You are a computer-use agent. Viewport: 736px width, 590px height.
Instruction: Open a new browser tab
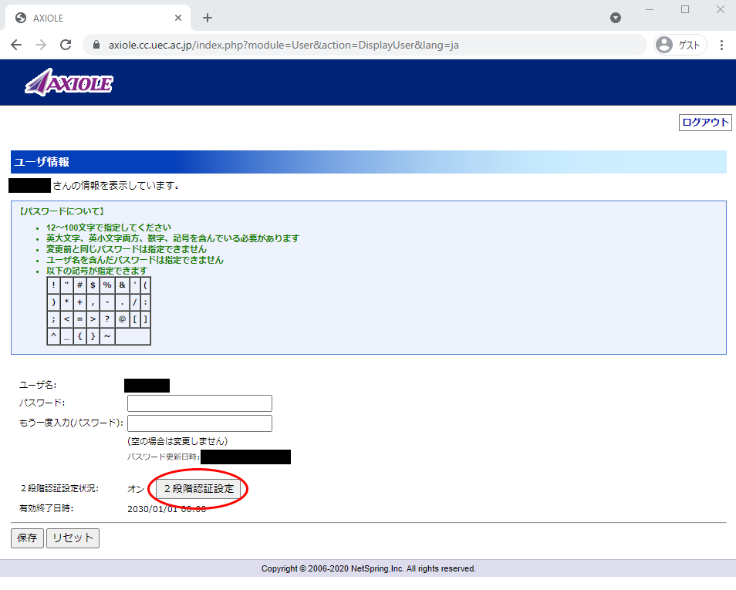tap(208, 18)
